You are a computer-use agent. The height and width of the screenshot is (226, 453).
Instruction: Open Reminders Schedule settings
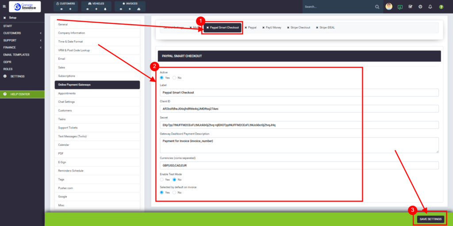point(97,171)
